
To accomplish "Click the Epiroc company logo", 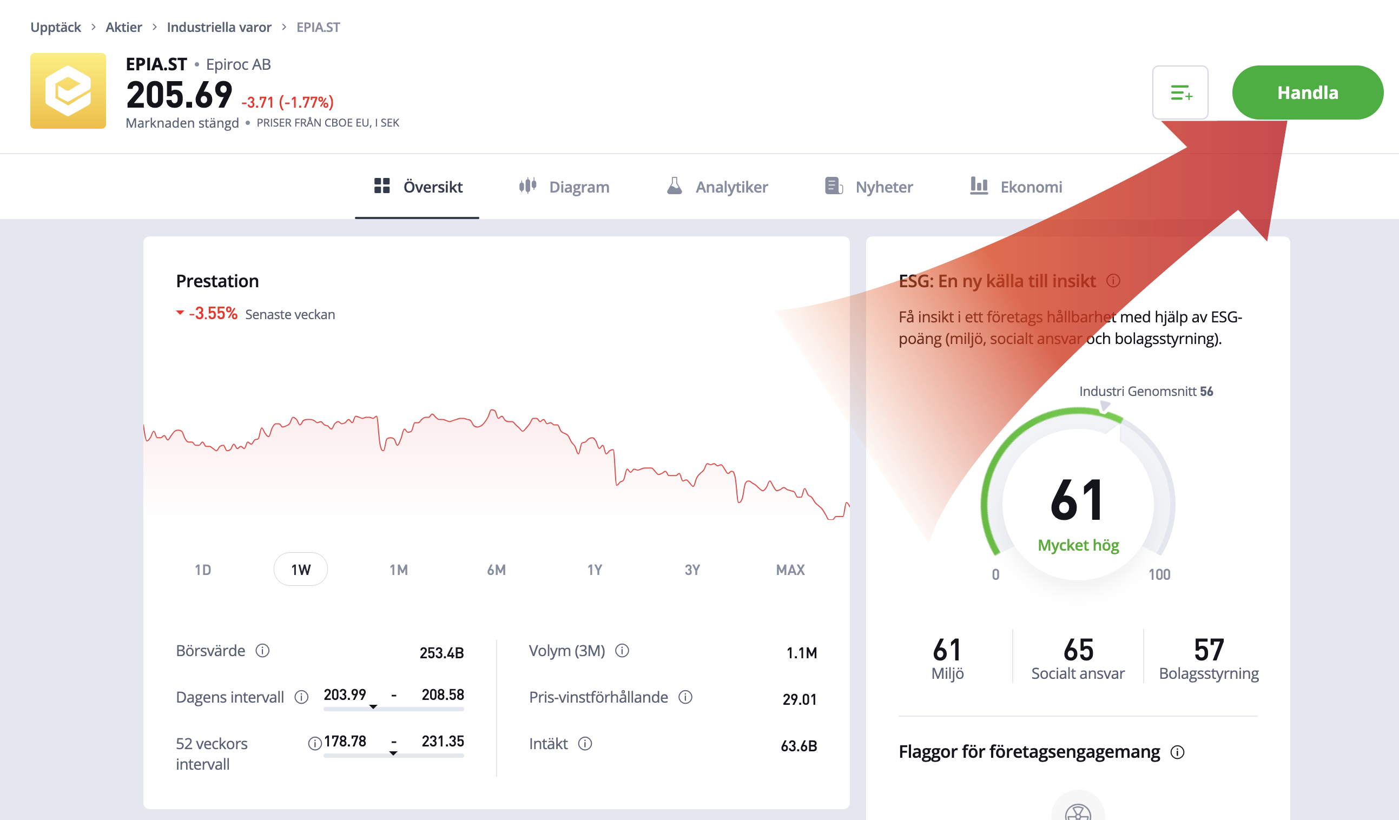I will click(68, 91).
